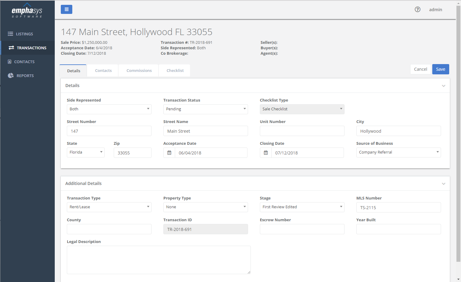Viewport: 461px width, 282px height.
Task: Collapse the Details section
Action: pyautogui.click(x=444, y=86)
